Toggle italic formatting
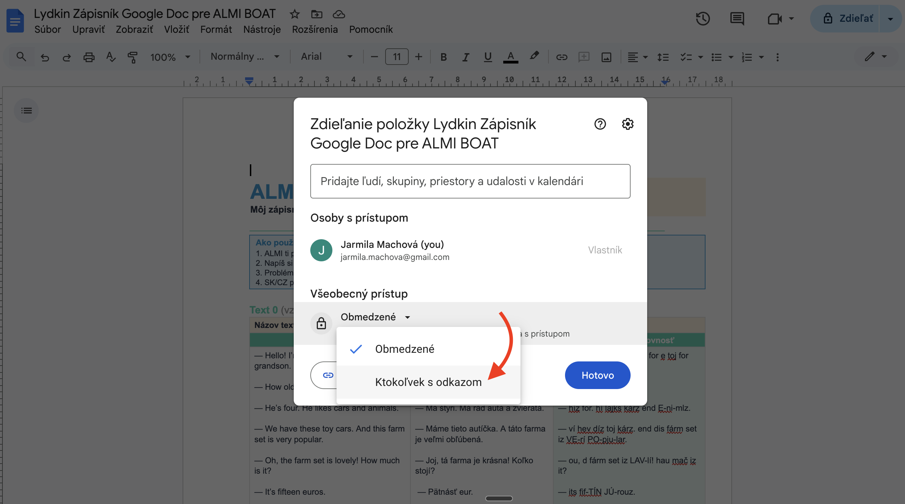905x504 pixels. (x=465, y=57)
